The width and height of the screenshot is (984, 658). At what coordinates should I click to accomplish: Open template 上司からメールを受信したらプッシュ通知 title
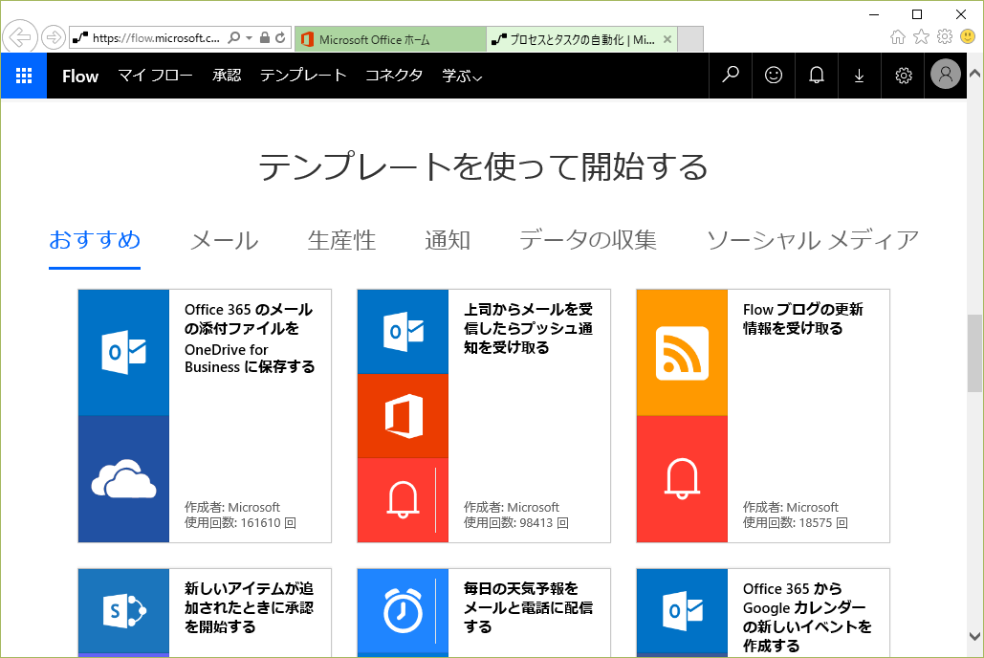click(x=529, y=328)
